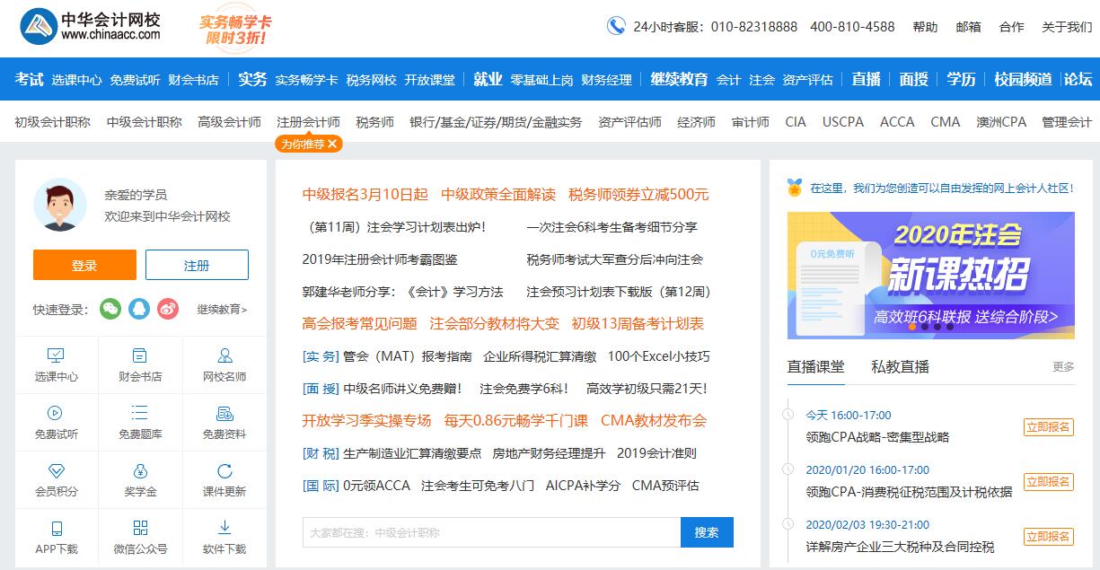Viewport: 1100px width, 570px height.
Task: Open headline 中级报名3月10日起
Action: (365, 194)
